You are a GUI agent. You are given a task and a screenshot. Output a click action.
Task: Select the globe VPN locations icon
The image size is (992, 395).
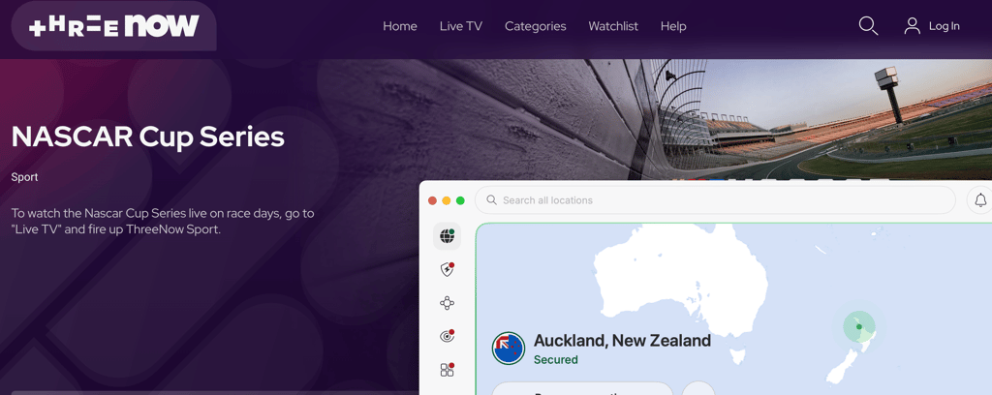[x=448, y=236]
